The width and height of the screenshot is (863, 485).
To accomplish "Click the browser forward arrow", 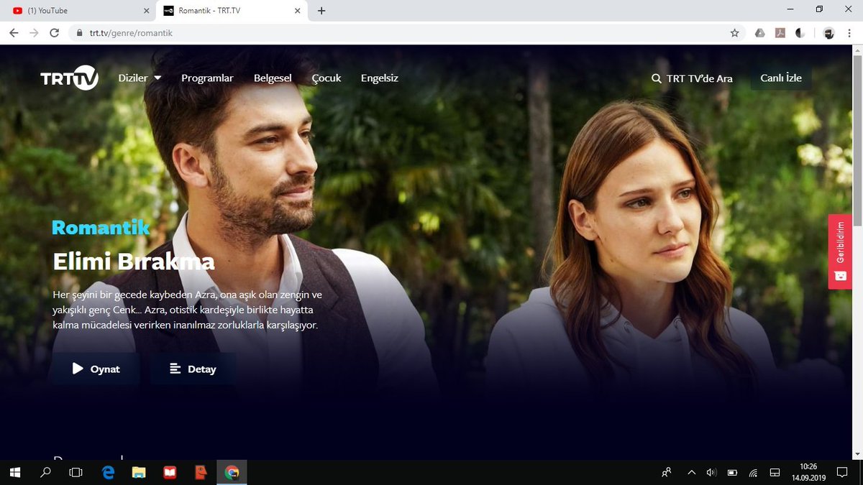I will pyautogui.click(x=34, y=32).
